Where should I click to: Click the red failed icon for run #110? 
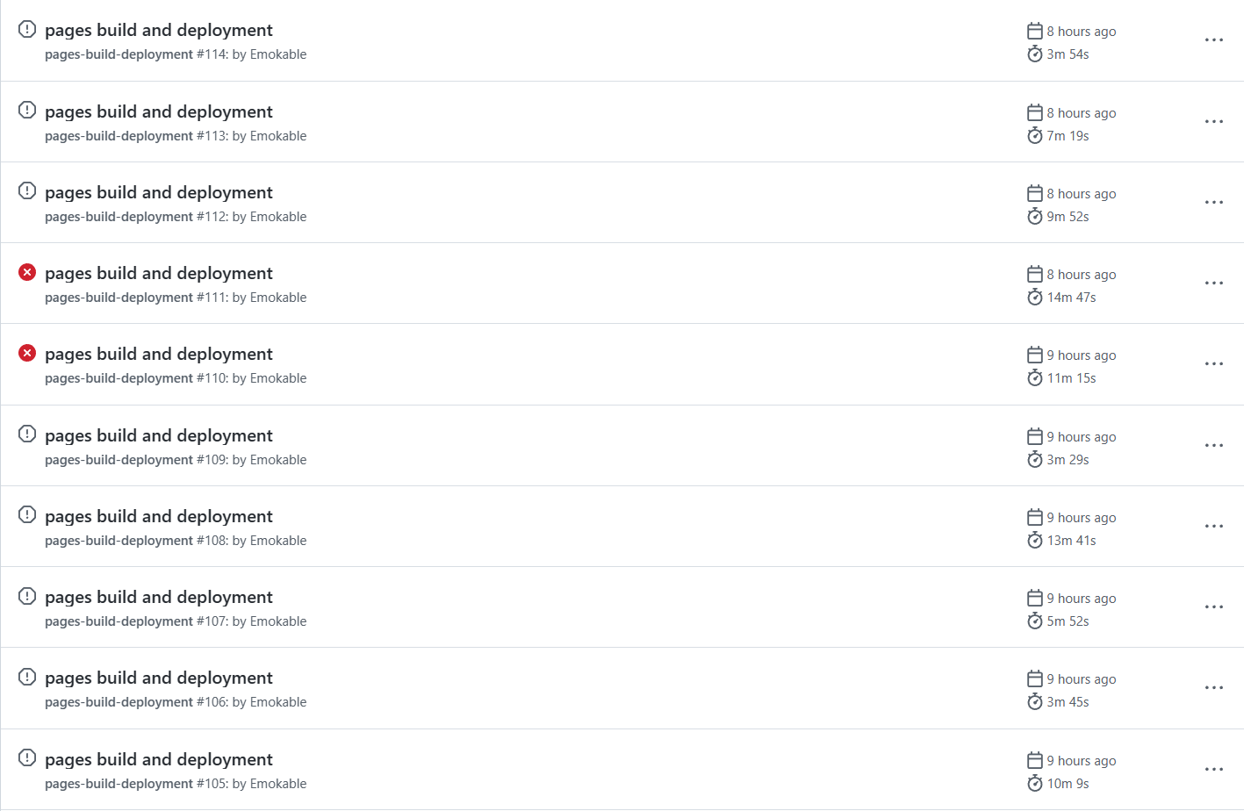pyautogui.click(x=27, y=353)
